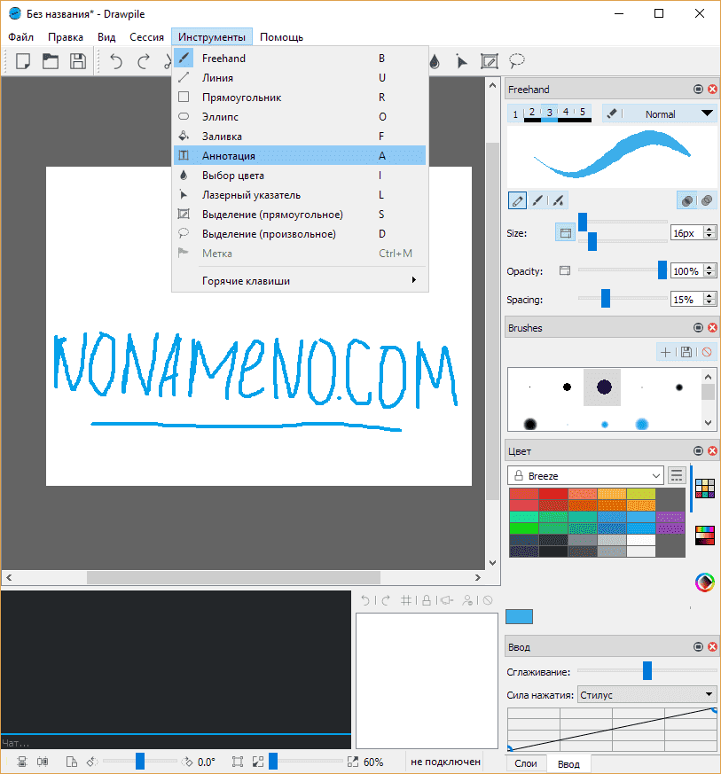Toggle pressure sensitivity for Size
The image size is (721, 774).
click(564, 233)
